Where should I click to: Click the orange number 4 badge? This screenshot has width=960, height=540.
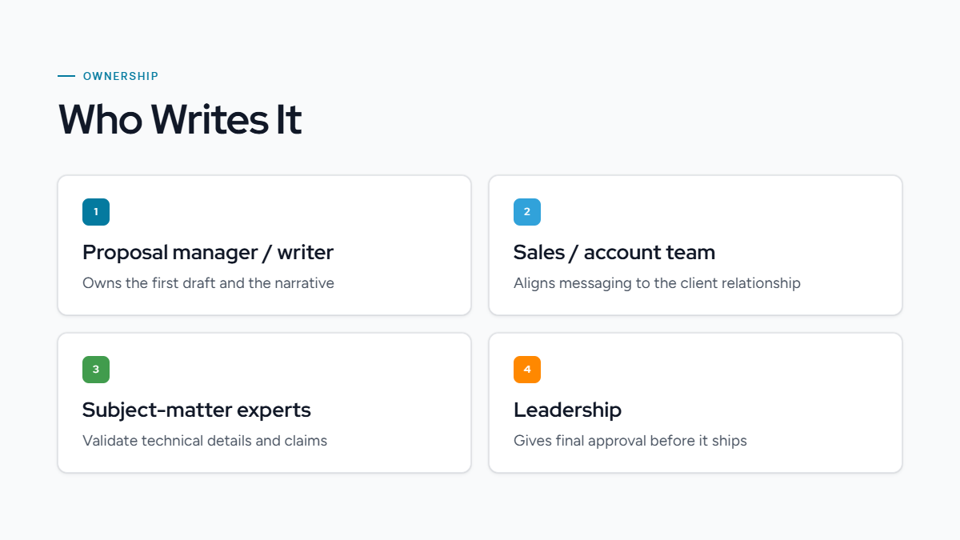coord(527,370)
